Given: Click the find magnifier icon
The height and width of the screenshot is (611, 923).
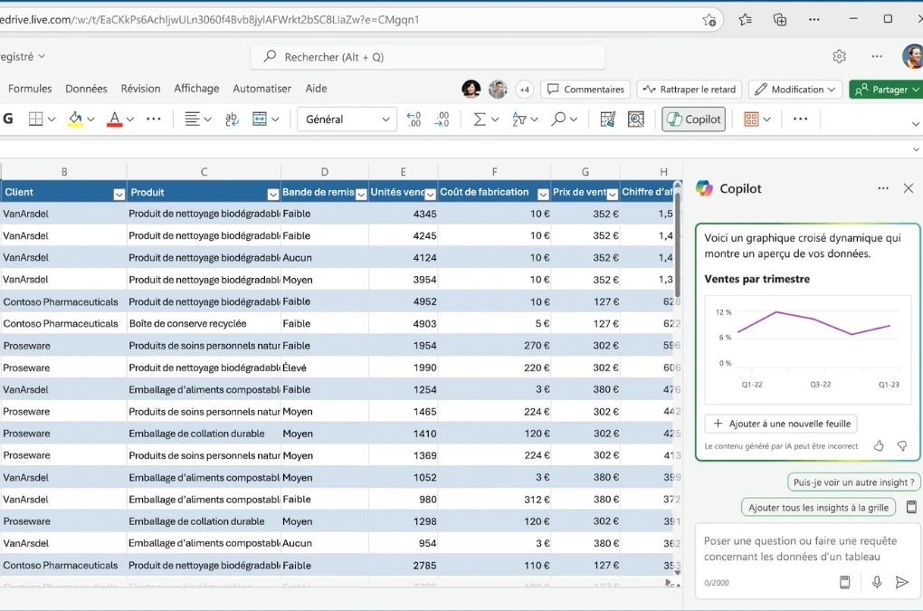Looking at the screenshot, I should [x=558, y=119].
